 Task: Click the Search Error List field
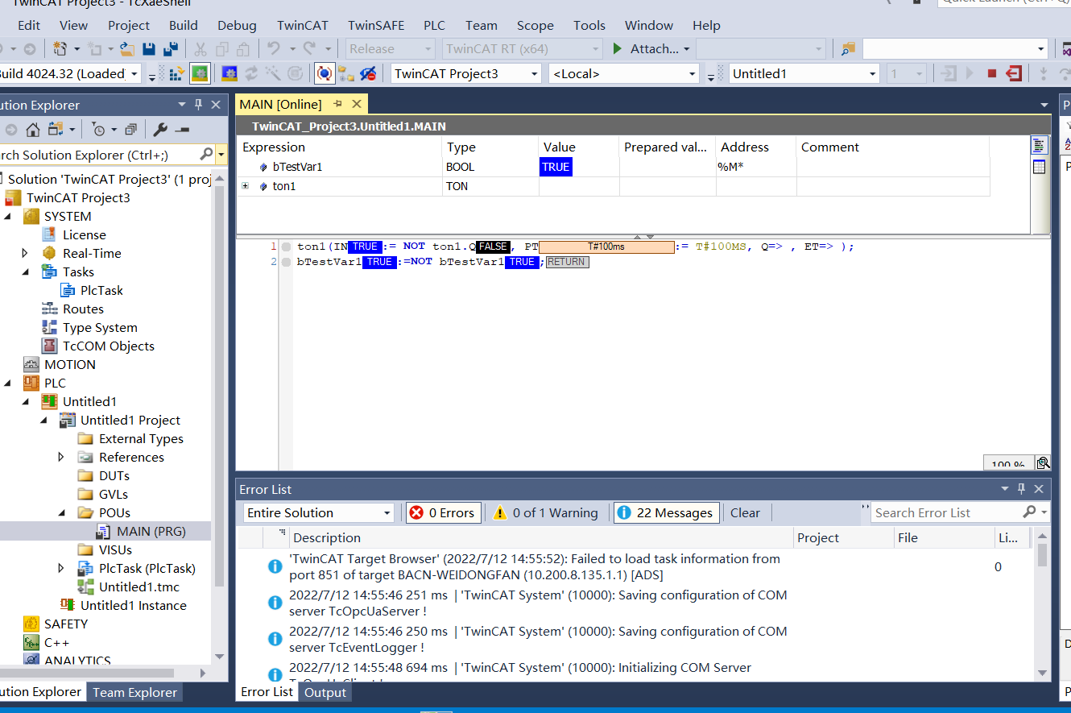[946, 512]
